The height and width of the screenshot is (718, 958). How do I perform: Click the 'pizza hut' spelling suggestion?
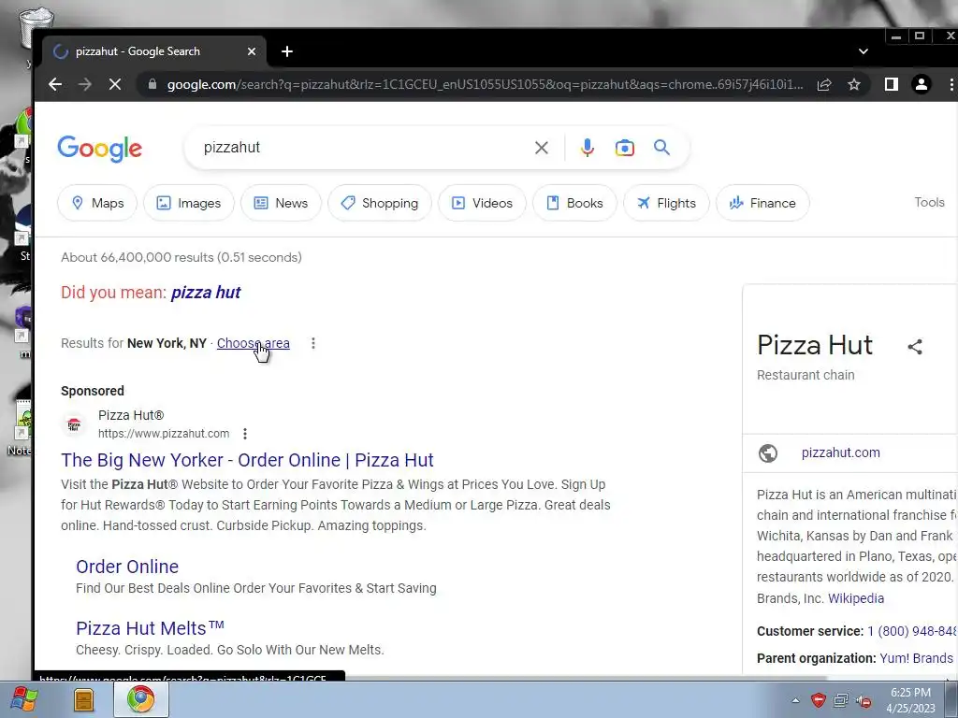[x=206, y=293]
